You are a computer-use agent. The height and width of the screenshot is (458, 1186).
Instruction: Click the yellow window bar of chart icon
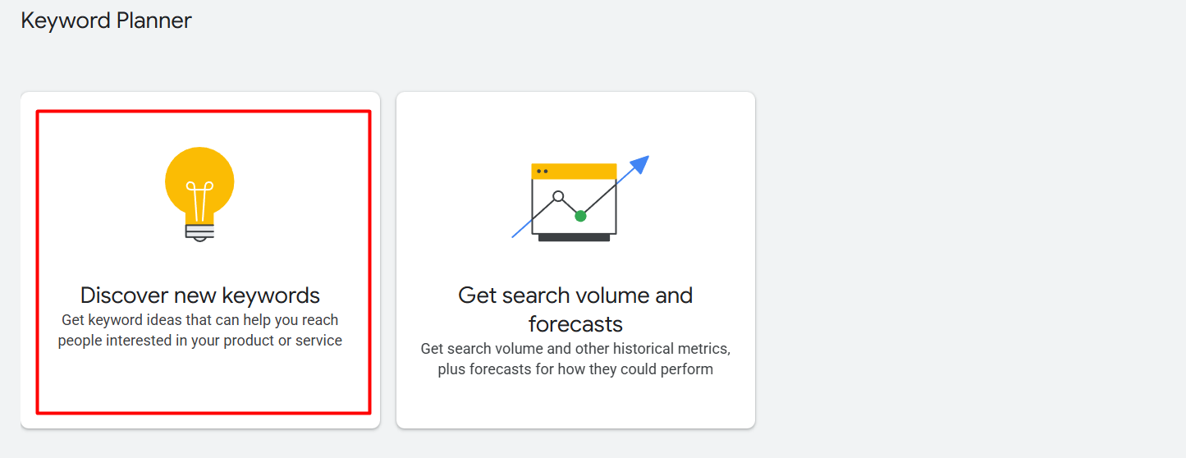point(574,171)
